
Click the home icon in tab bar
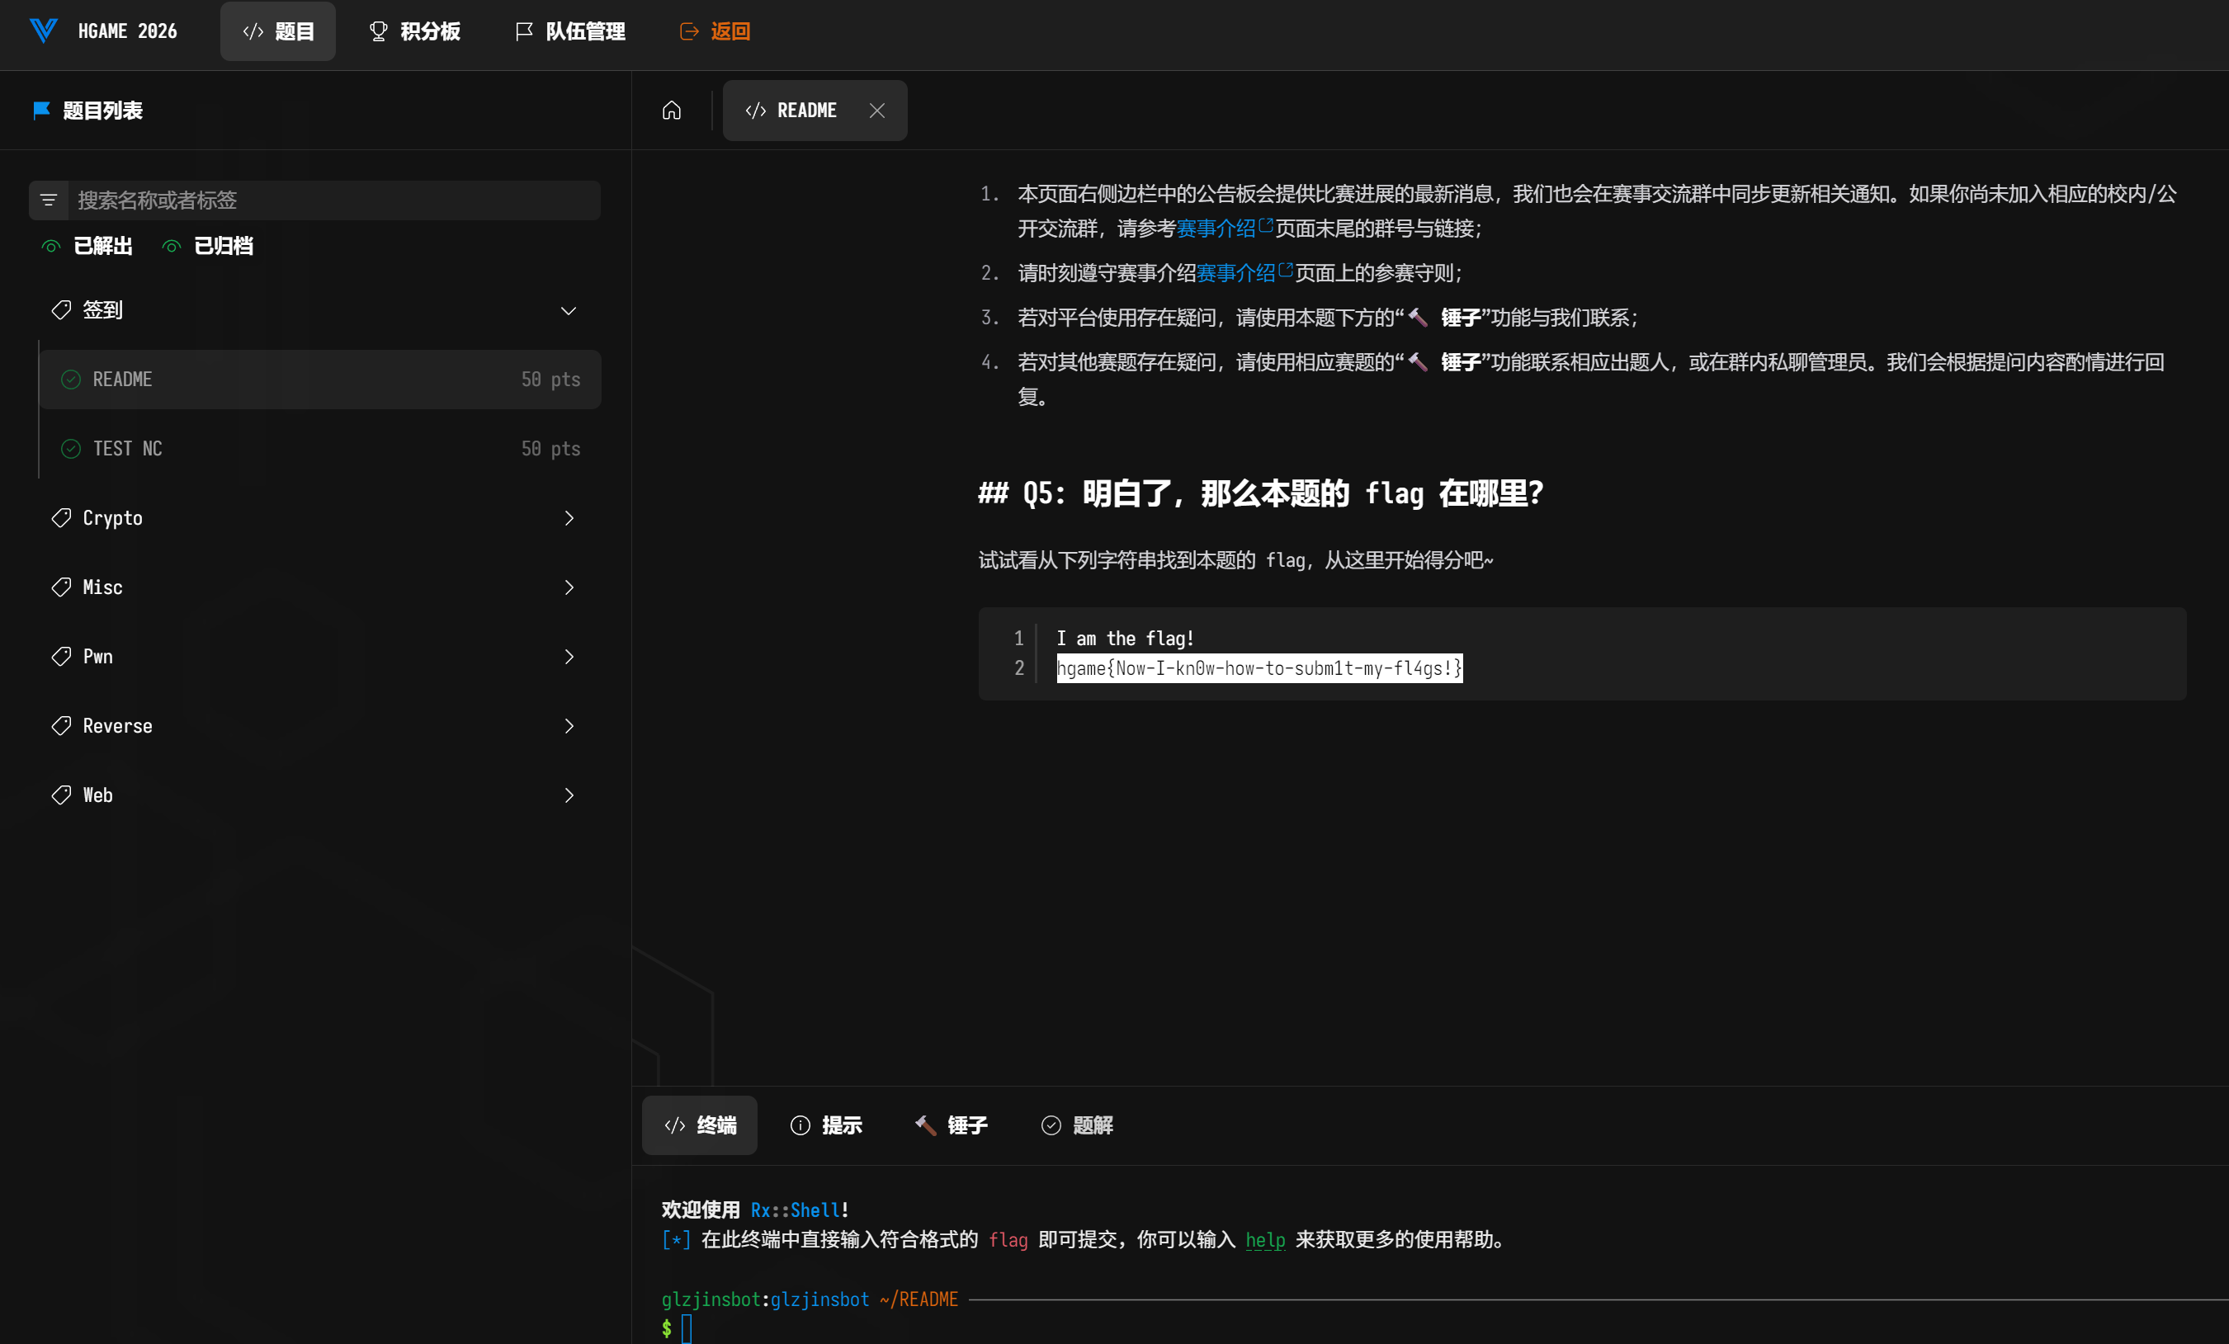[671, 111]
